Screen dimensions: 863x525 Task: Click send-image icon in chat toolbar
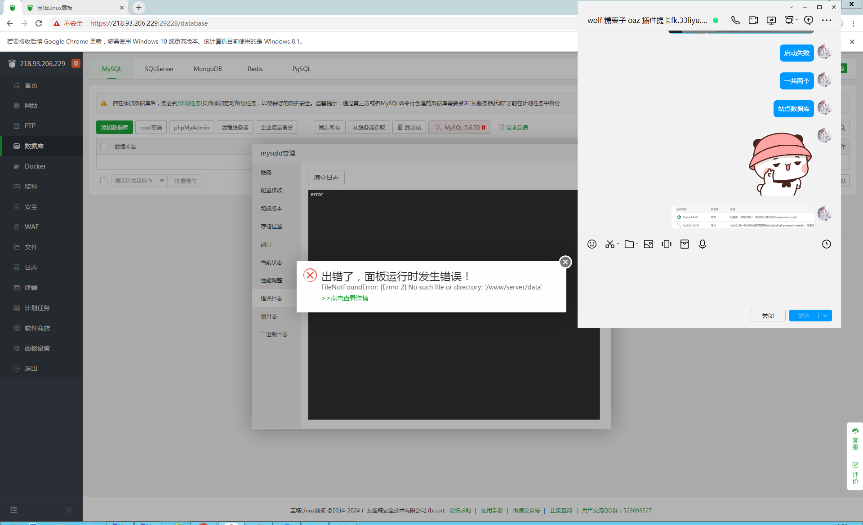(649, 244)
